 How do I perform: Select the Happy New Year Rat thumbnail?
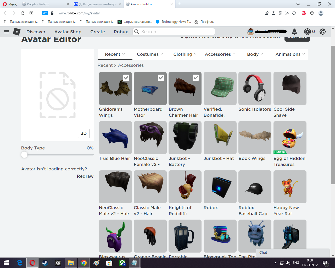click(x=290, y=187)
